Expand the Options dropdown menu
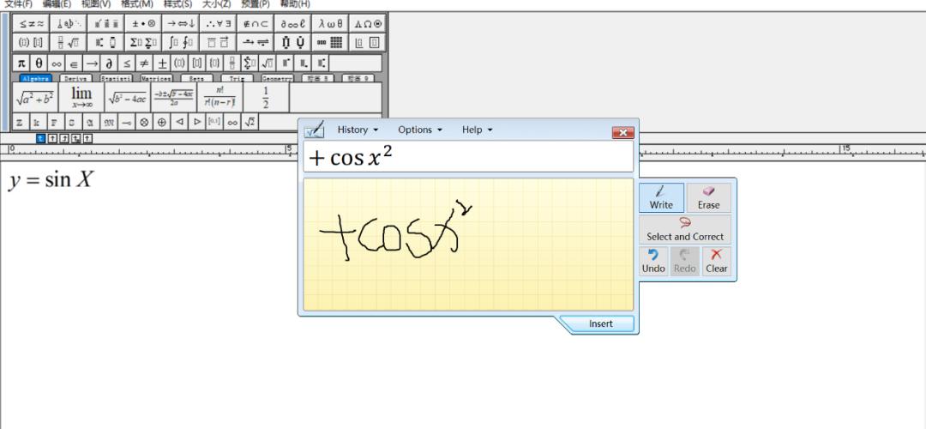This screenshot has width=926, height=429. pos(420,130)
